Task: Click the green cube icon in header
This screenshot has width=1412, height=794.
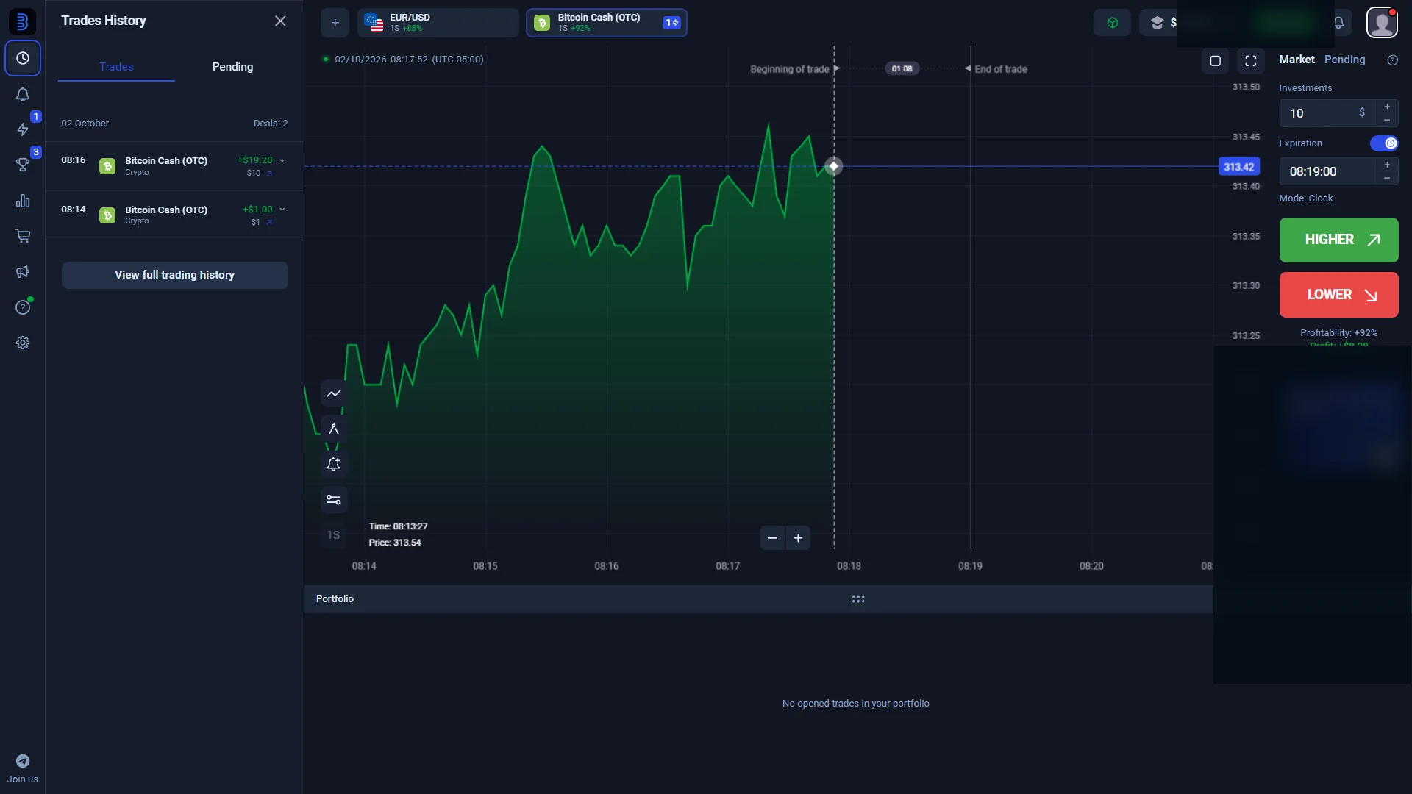Action: tap(1112, 23)
